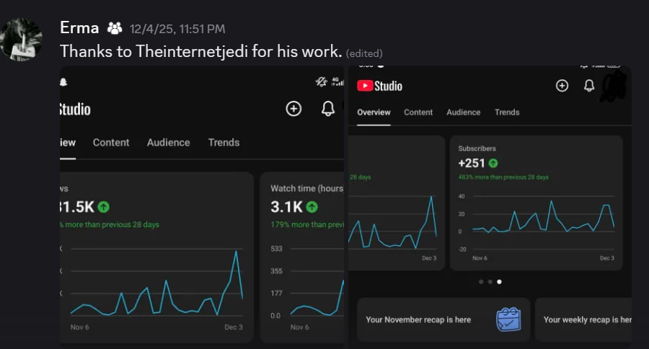The image size is (649, 349).
Task: Click the Subscribers chart card
Action: coord(536,203)
